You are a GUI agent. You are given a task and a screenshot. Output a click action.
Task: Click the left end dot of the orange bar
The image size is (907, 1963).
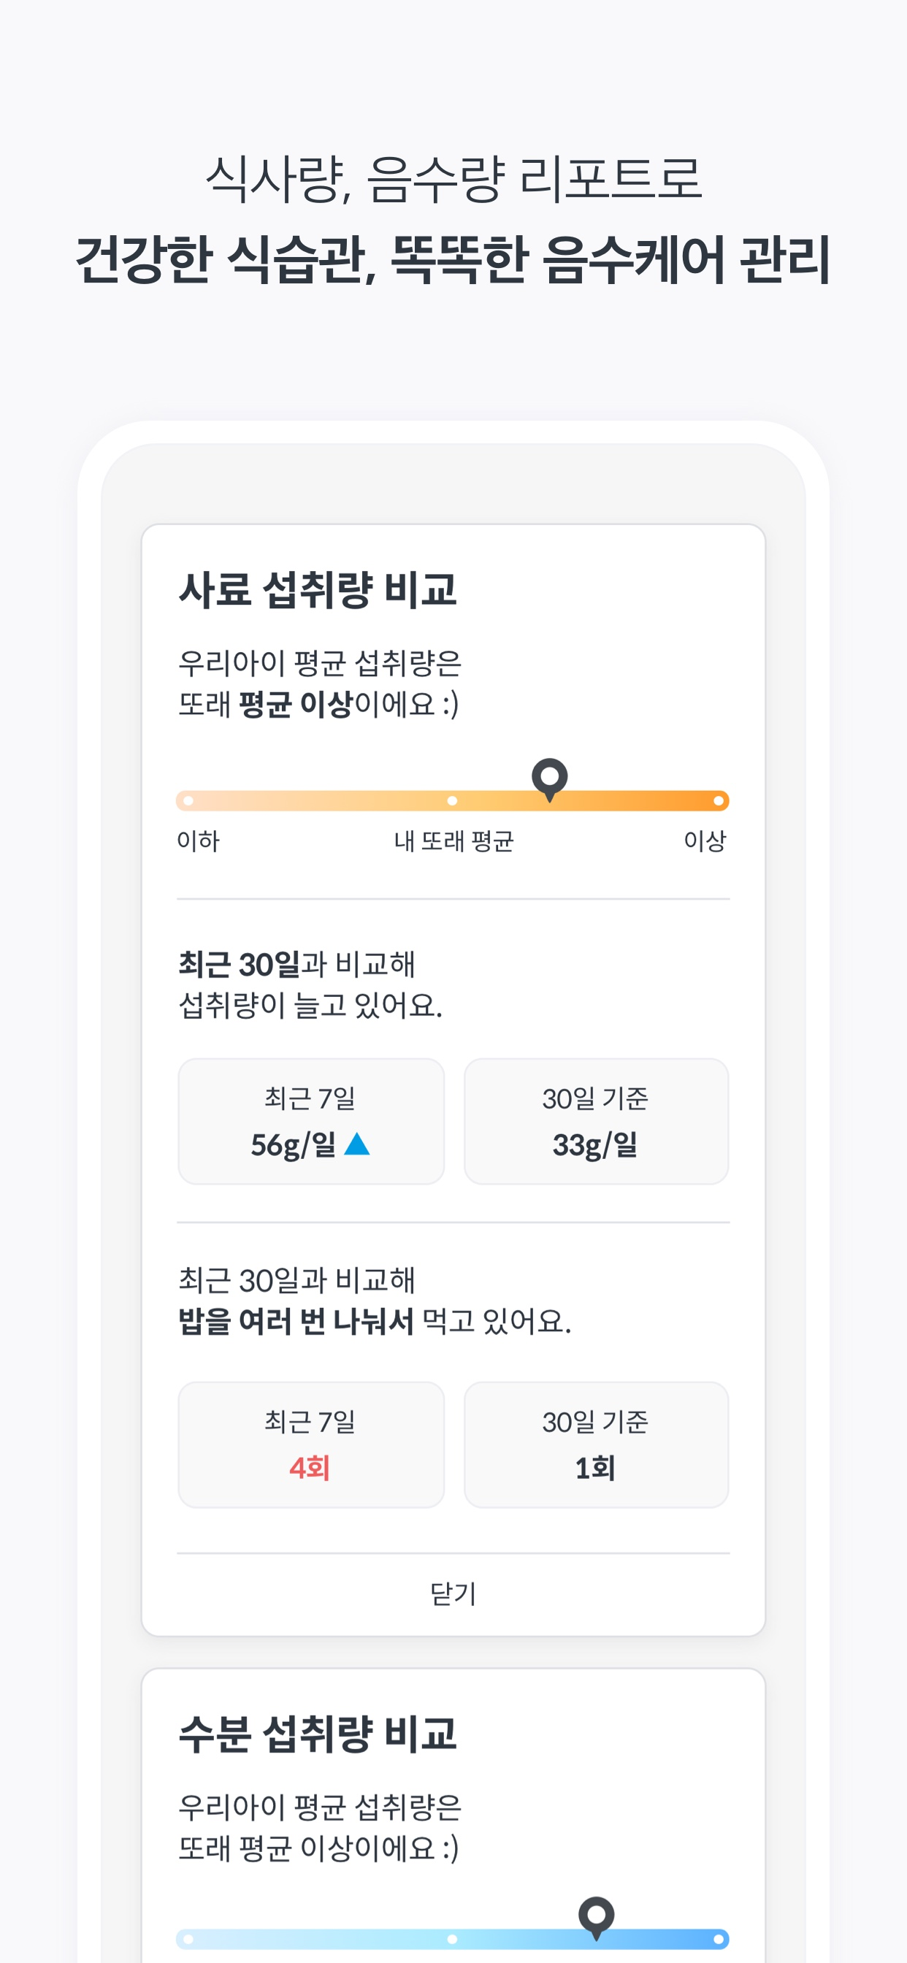coord(188,801)
